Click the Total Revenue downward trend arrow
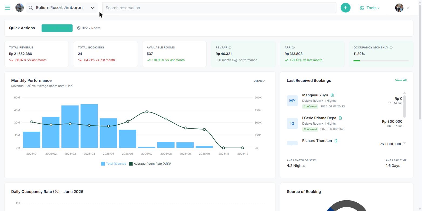 pos(11,60)
